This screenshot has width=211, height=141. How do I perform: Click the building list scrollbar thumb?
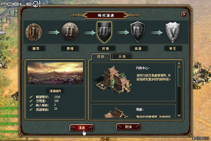pyautogui.click(x=179, y=76)
